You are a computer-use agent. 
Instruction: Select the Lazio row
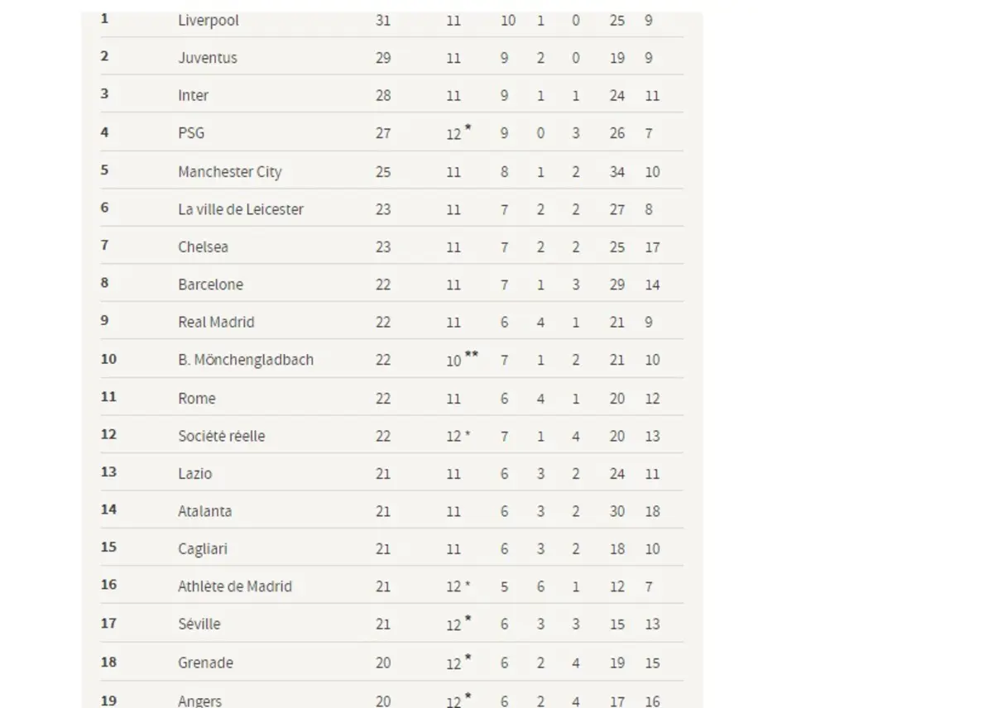[391, 474]
